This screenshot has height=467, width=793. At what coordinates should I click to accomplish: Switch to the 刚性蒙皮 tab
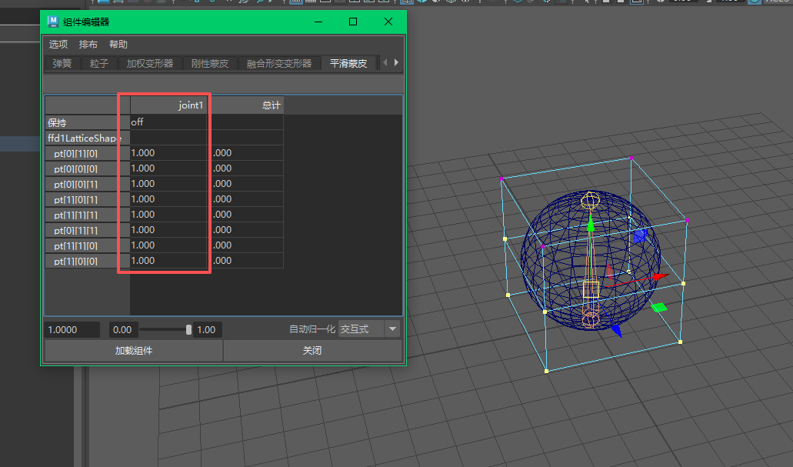(x=210, y=63)
